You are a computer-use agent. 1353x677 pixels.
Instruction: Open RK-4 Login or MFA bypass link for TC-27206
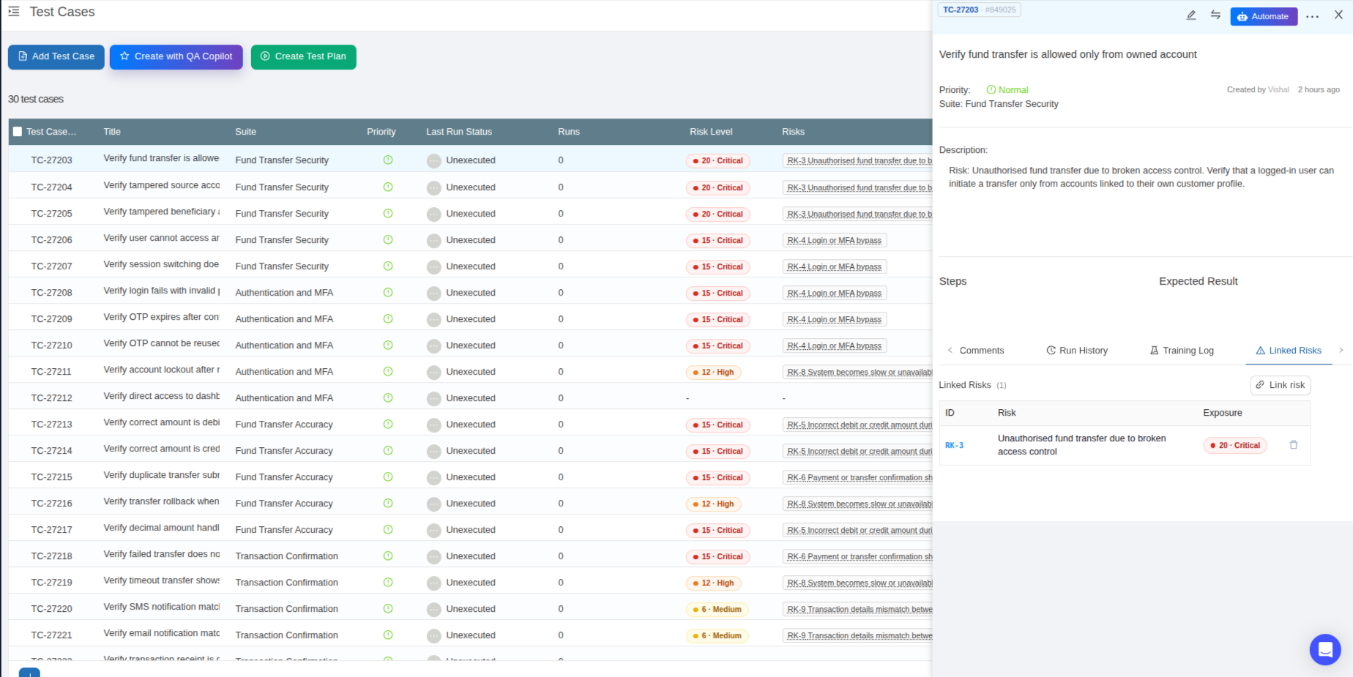coord(835,240)
